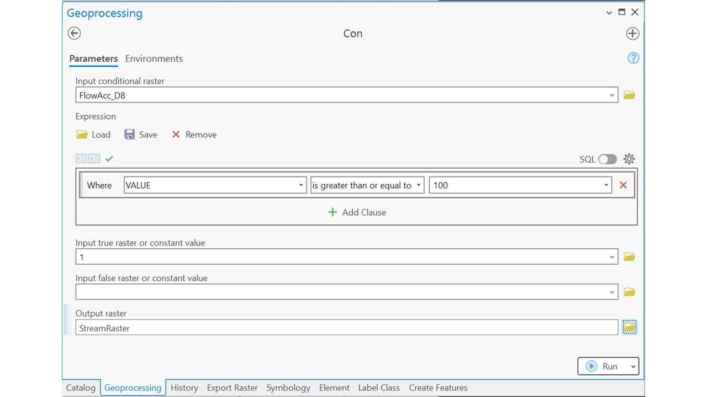Remove the clause with red X
The image size is (707, 397).
[x=623, y=185]
